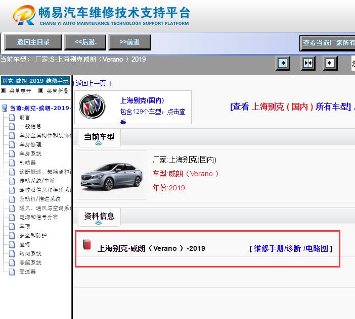The height and width of the screenshot is (319, 355).
Task: Open the 转向系统 tree entry
Action: point(30,253)
